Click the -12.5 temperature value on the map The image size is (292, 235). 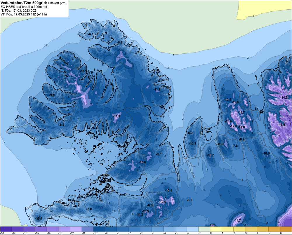coord(234,126)
